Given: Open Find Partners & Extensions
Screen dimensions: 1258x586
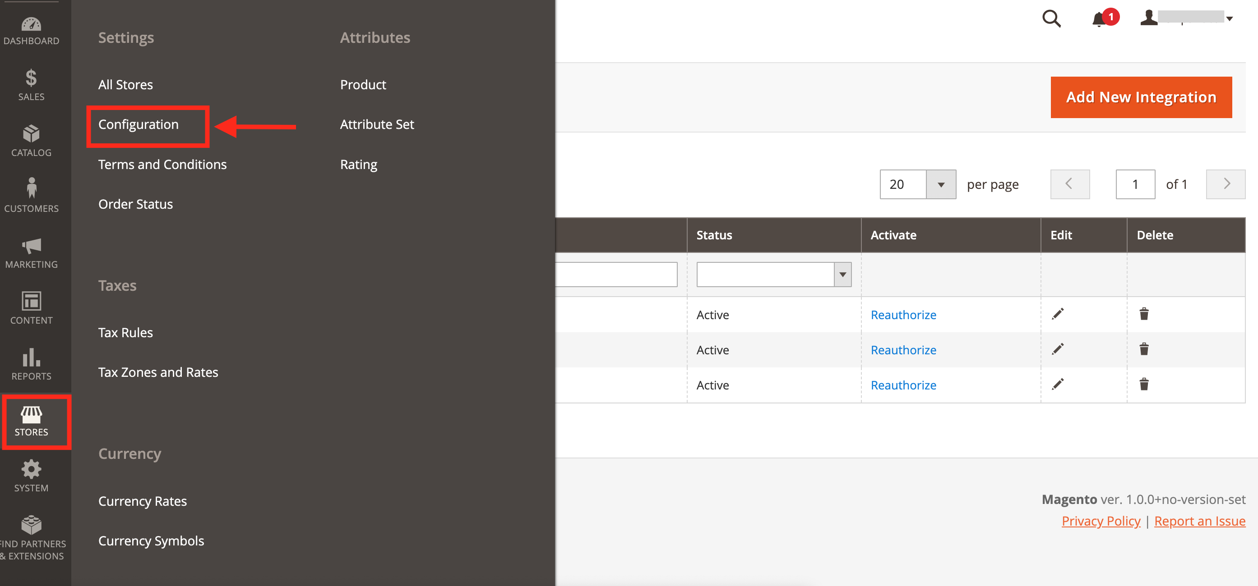Looking at the screenshot, I should click(31, 539).
